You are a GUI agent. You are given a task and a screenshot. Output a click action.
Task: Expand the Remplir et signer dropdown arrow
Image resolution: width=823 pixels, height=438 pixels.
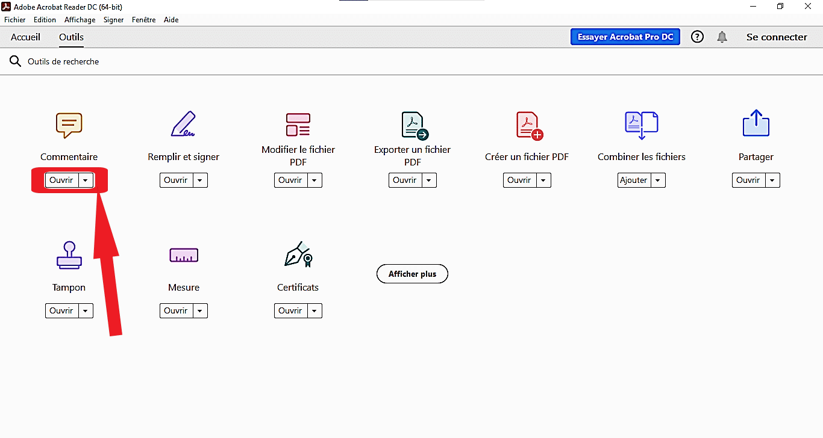(200, 180)
